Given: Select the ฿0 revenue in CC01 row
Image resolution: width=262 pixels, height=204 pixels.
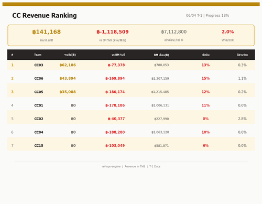Looking at the screenshot, I should click(73, 105).
